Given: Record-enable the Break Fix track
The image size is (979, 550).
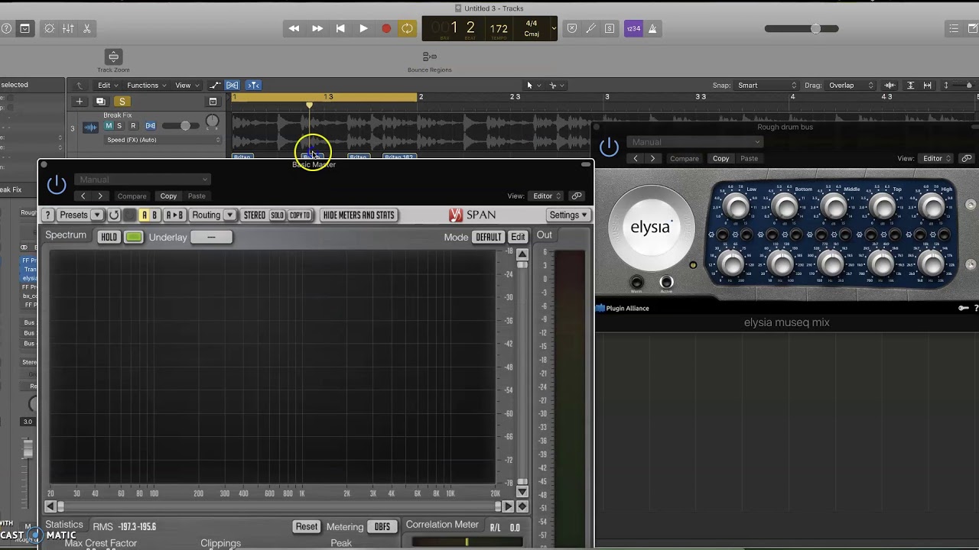Looking at the screenshot, I should 133,126.
